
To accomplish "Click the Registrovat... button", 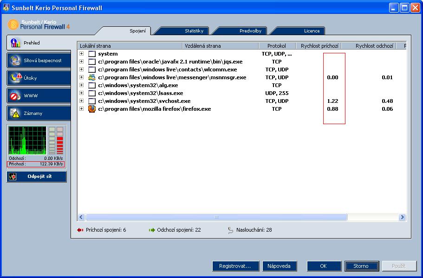I will [235, 266].
